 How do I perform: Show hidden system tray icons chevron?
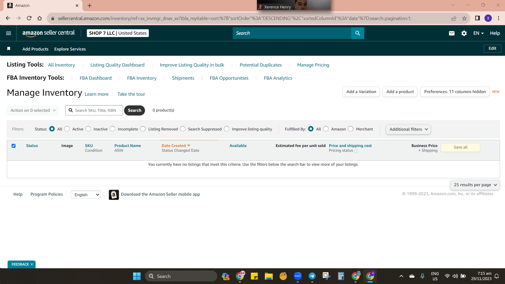pyautogui.click(x=401, y=276)
